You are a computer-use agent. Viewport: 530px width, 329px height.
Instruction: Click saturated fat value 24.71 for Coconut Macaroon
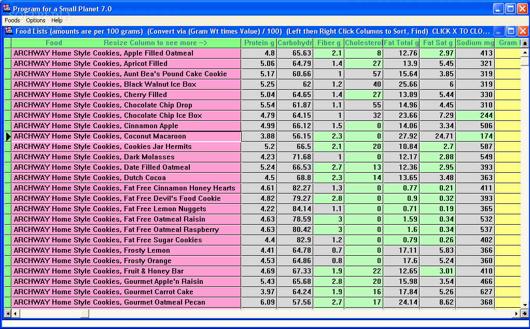(438, 136)
